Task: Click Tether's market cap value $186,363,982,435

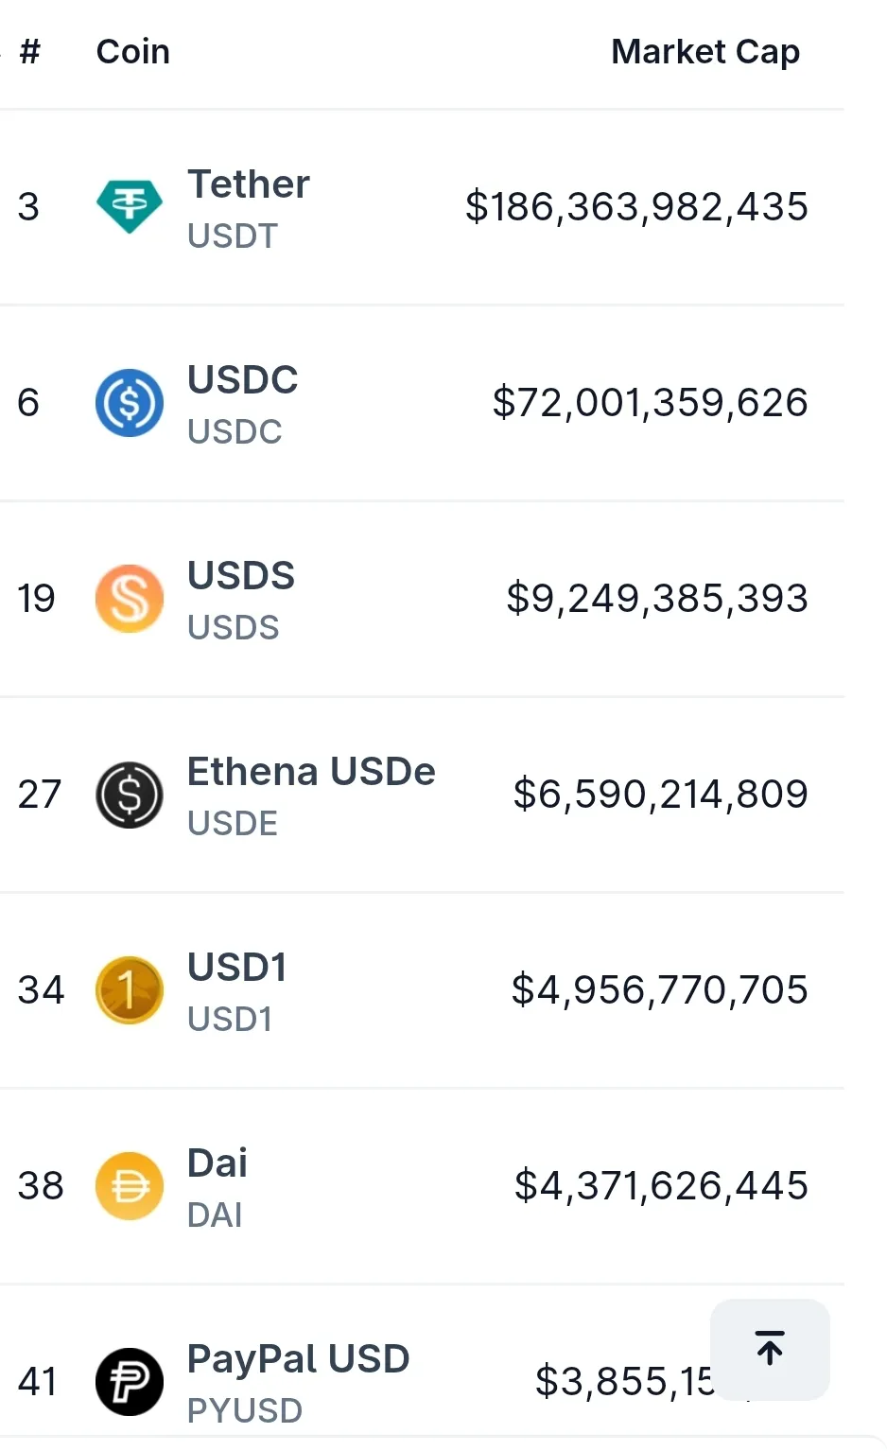Action: point(636,207)
